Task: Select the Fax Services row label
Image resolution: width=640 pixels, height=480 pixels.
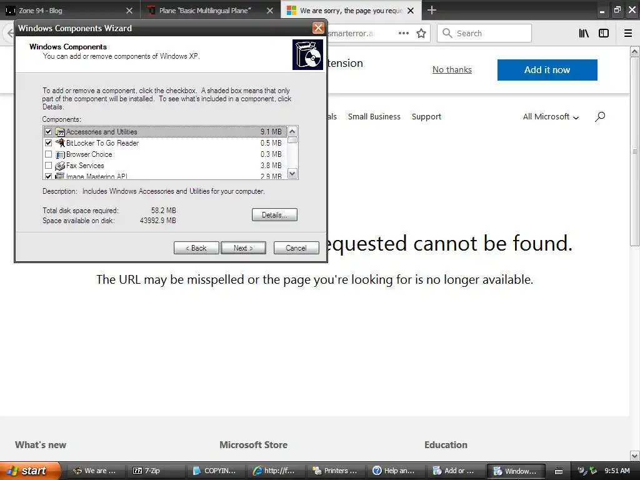Action: point(85,165)
